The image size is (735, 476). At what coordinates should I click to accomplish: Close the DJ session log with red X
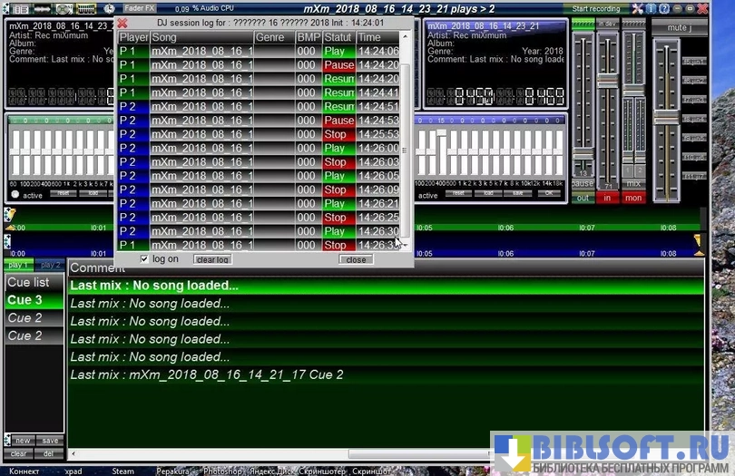(122, 23)
